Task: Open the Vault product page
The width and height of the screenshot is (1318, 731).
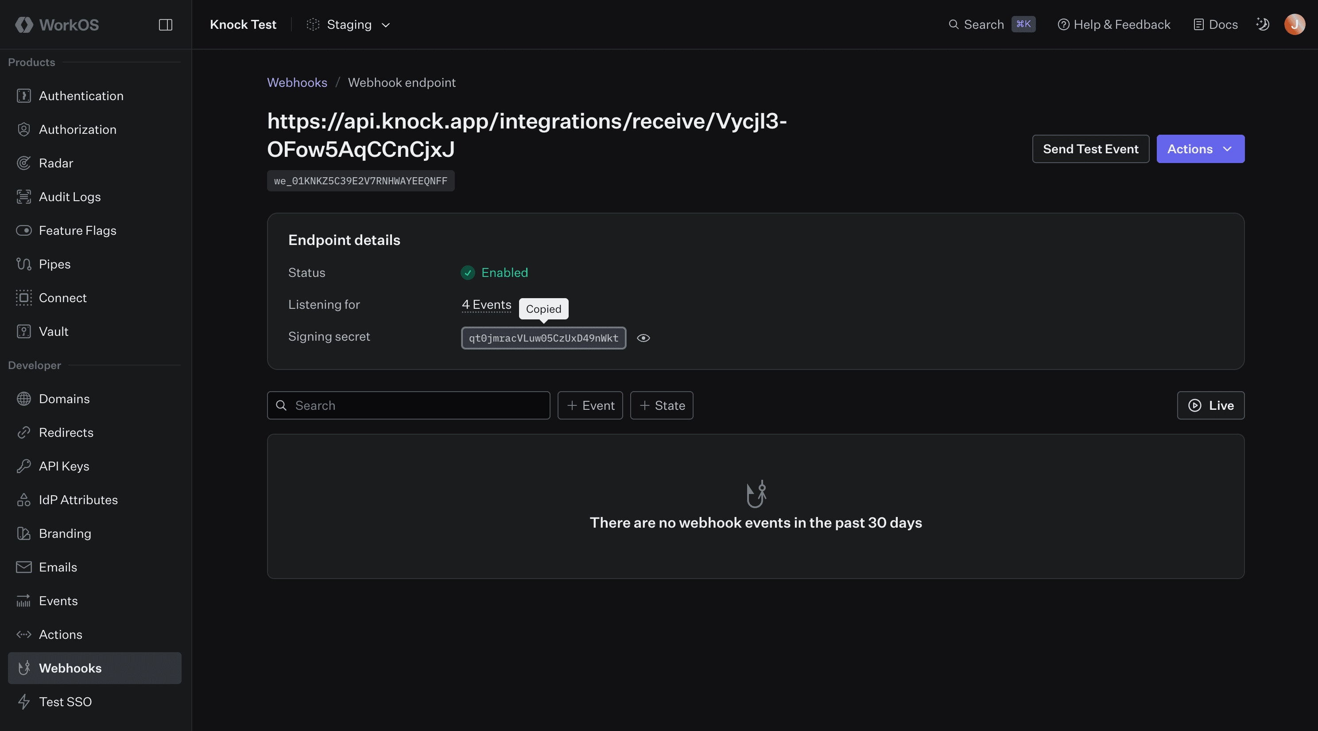Action: pos(53,331)
